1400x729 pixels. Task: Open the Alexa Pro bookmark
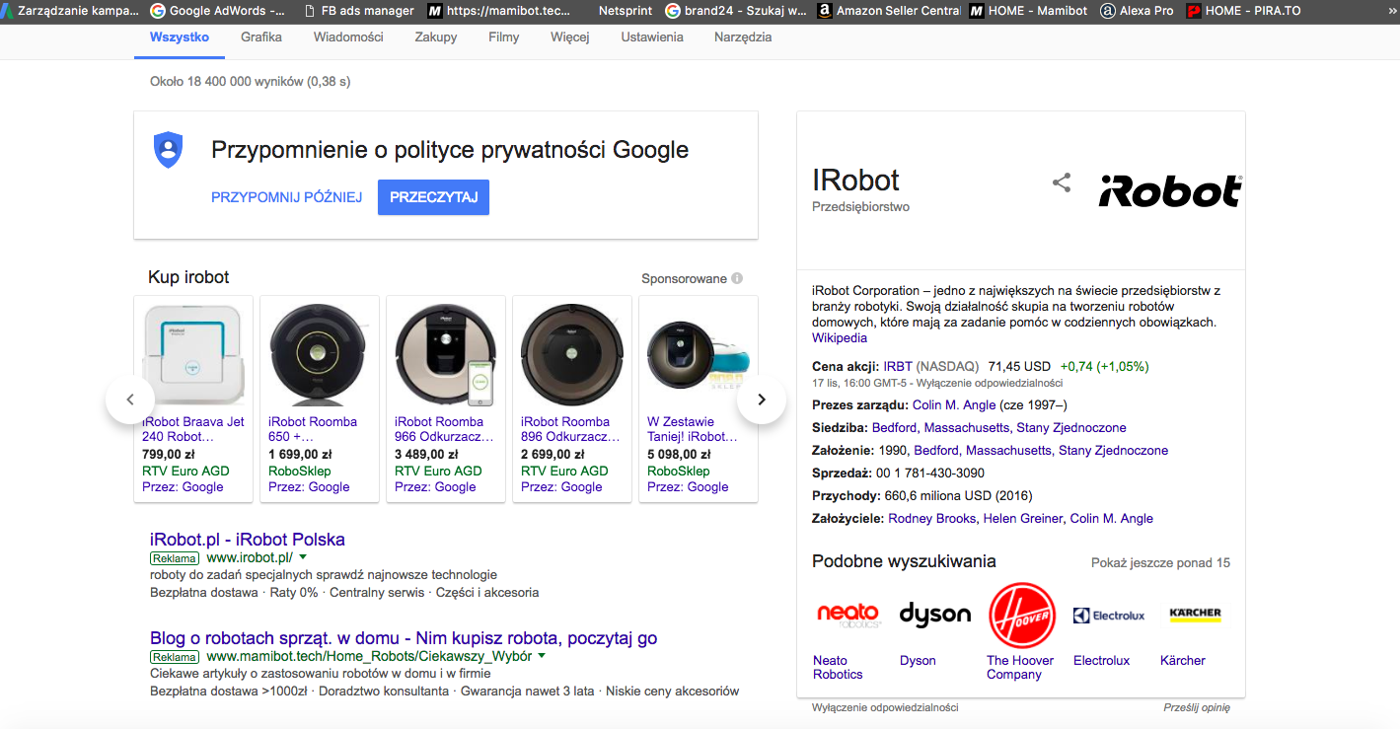(x=1136, y=11)
